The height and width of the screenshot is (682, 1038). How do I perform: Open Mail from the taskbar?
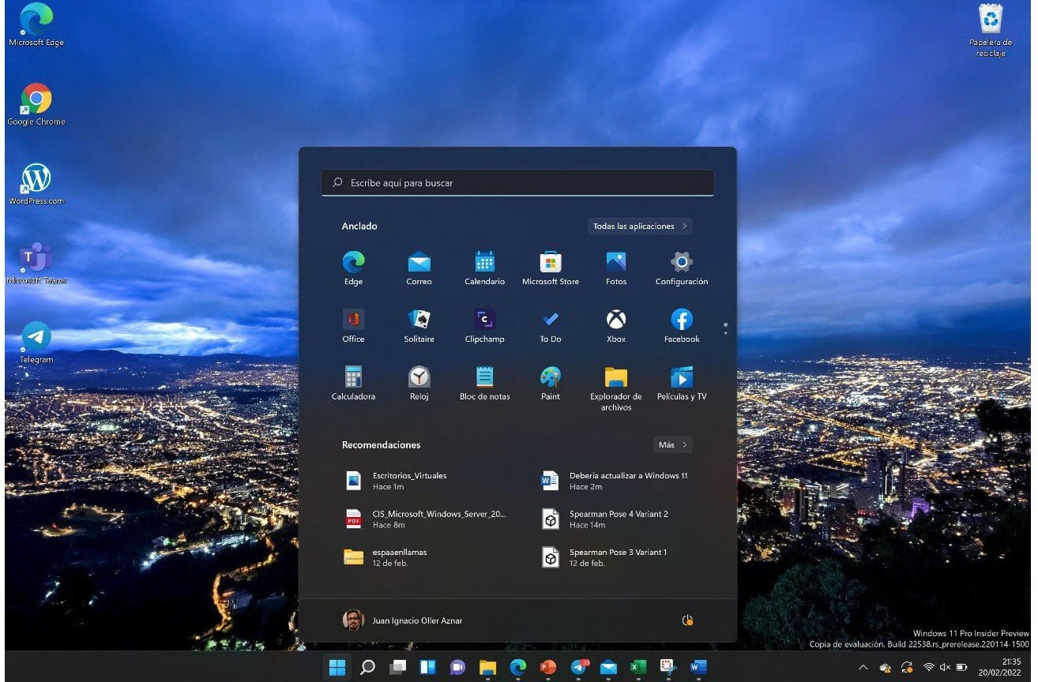tap(608, 667)
